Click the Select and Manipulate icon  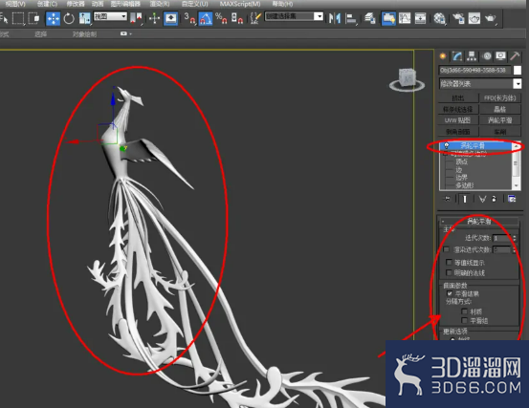(155, 18)
